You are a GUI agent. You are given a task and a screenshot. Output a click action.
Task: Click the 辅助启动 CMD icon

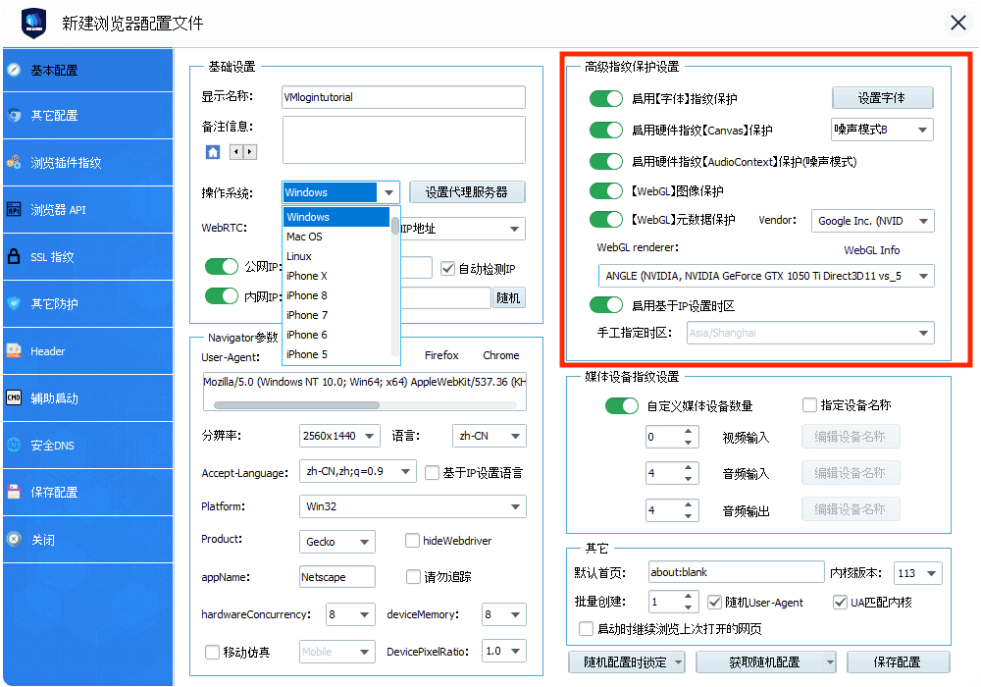(14, 397)
